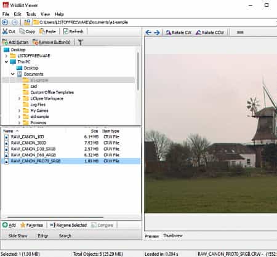Viewport: 277px width, 257px height.
Task: Click the Search button
Action: (x=65, y=236)
